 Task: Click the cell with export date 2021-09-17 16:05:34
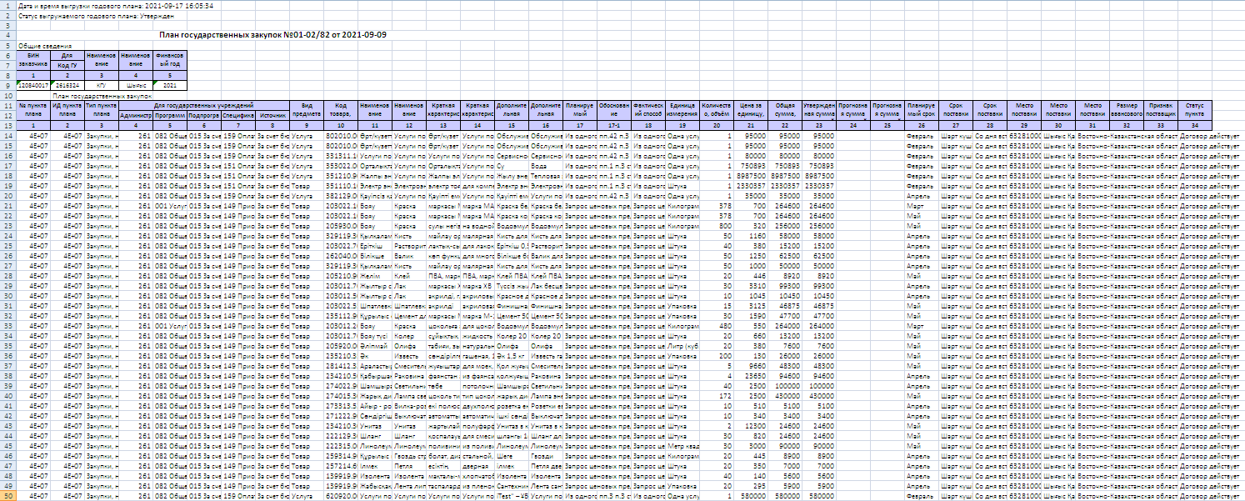pyautogui.click(x=115, y=5)
